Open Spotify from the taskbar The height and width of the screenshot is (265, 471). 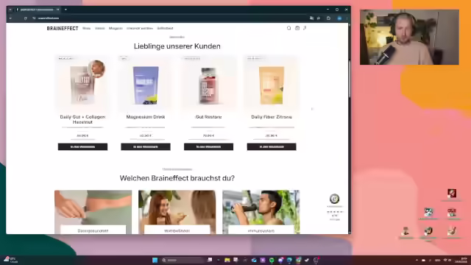click(272, 260)
